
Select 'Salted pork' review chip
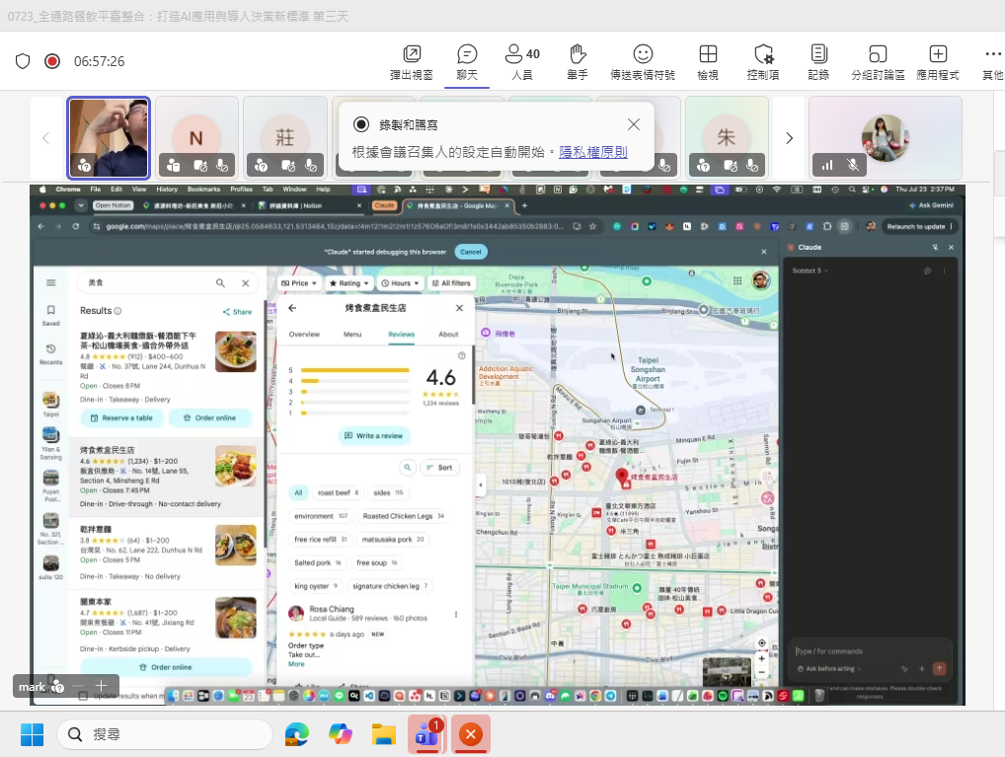coord(317,563)
